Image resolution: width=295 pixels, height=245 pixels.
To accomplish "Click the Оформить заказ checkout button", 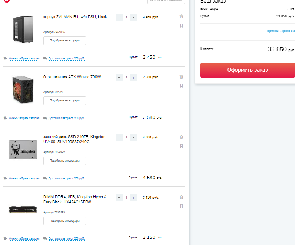I will pyautogui.click(x=247, y=70).
